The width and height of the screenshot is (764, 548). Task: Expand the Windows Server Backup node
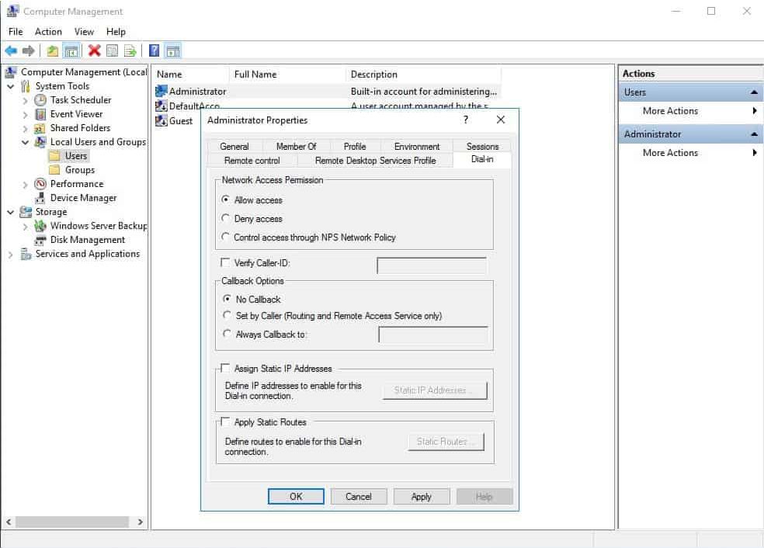click(26, 227)
